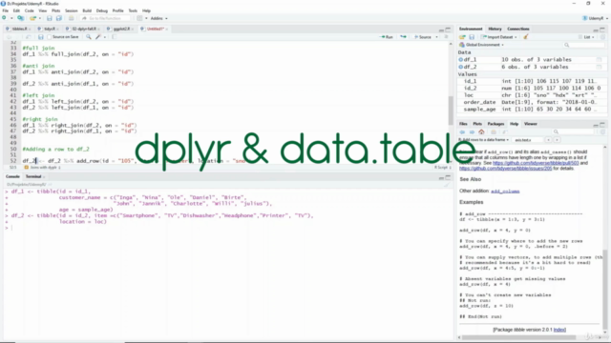Click the Save All documents icon

pos(59,18)
